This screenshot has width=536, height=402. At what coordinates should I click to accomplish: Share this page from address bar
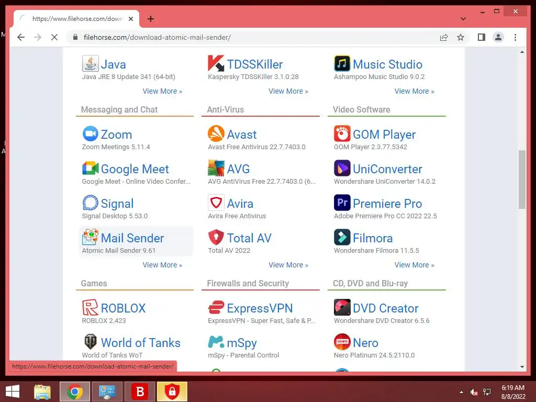coord(444,37)
